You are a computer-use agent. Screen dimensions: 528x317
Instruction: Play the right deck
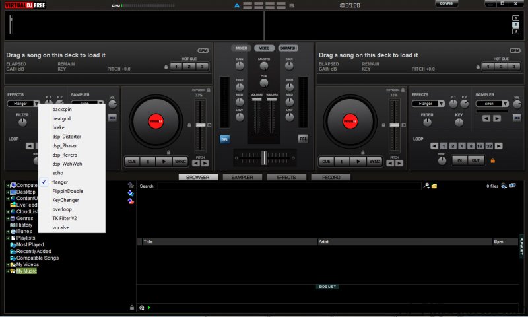tap(358, 161)
